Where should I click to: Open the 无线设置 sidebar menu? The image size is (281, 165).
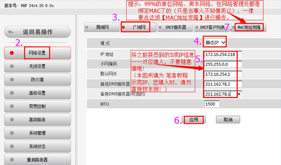[38, 66]
